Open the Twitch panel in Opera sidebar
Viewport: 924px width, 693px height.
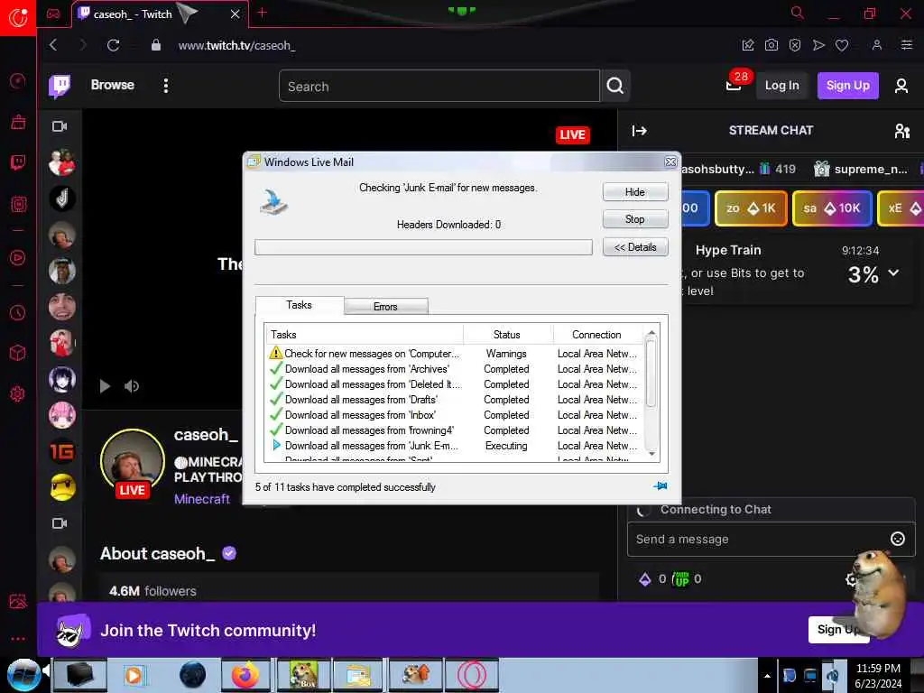click(x=18, y=162)
